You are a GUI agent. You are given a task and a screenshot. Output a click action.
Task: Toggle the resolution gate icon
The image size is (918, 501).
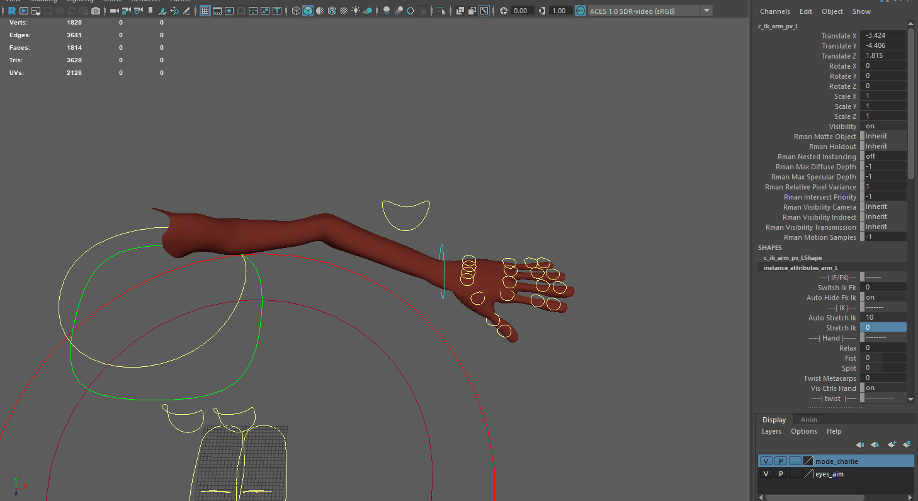point(229,11)
